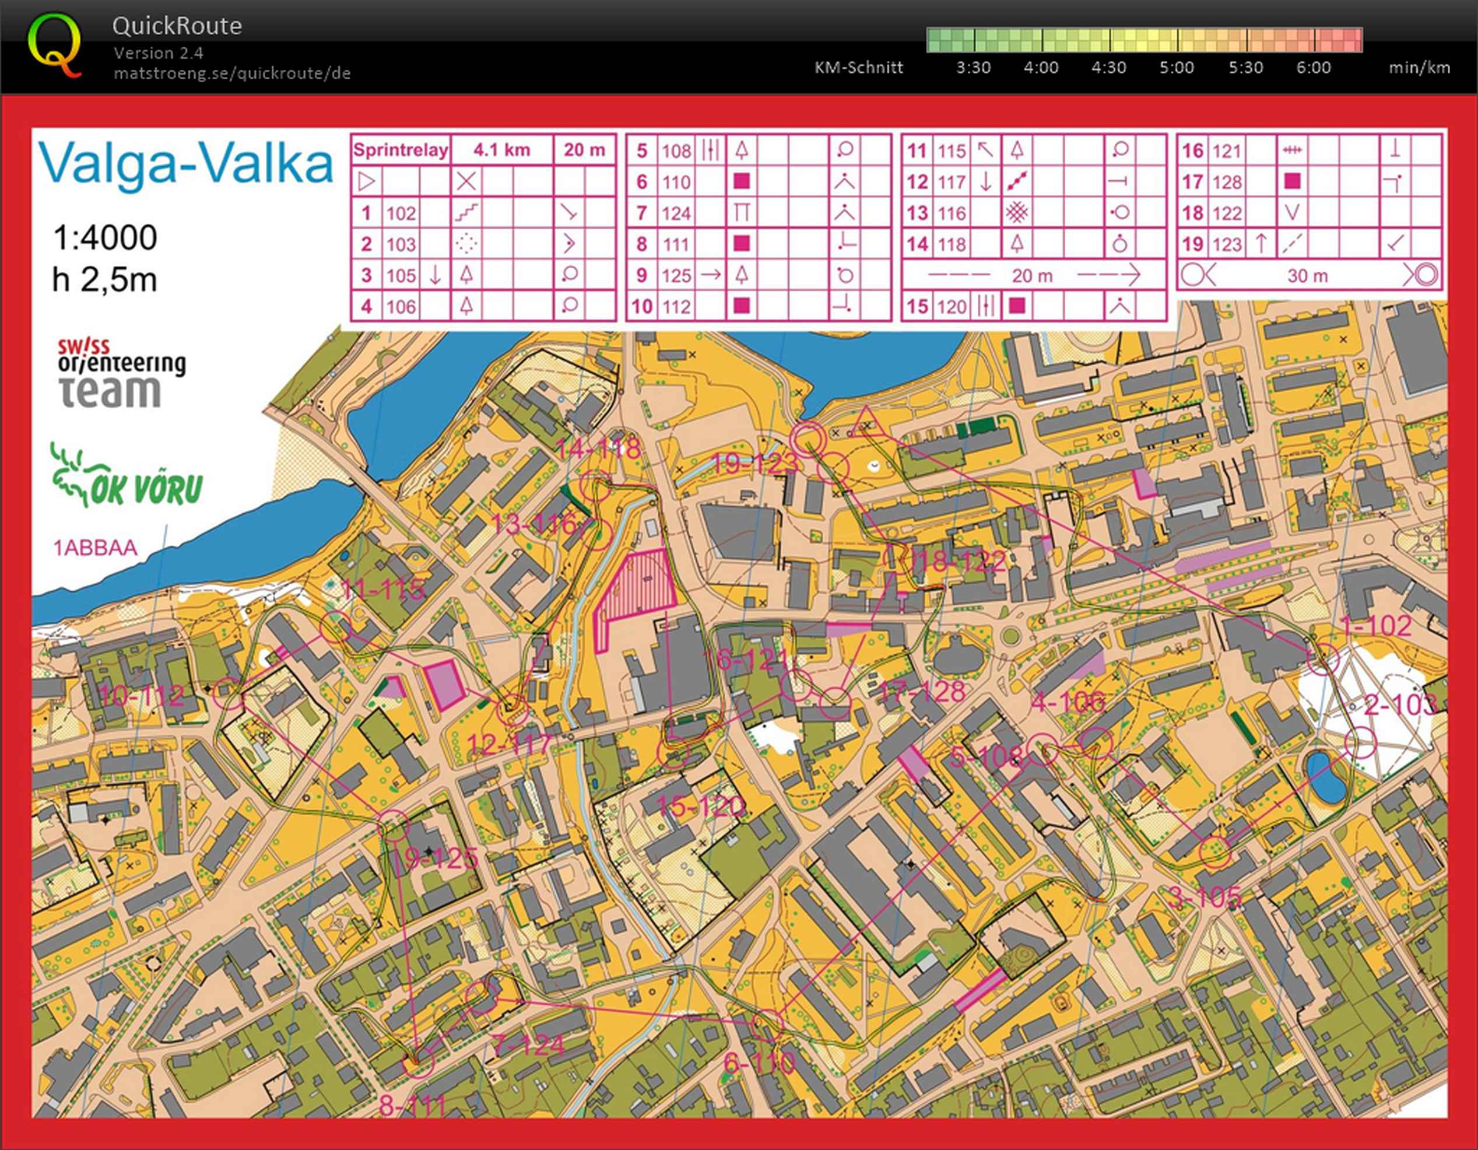Click the Swiss orienteering team logo
Viewport: 1478px width, 1150px height.
tap(121, 372)
